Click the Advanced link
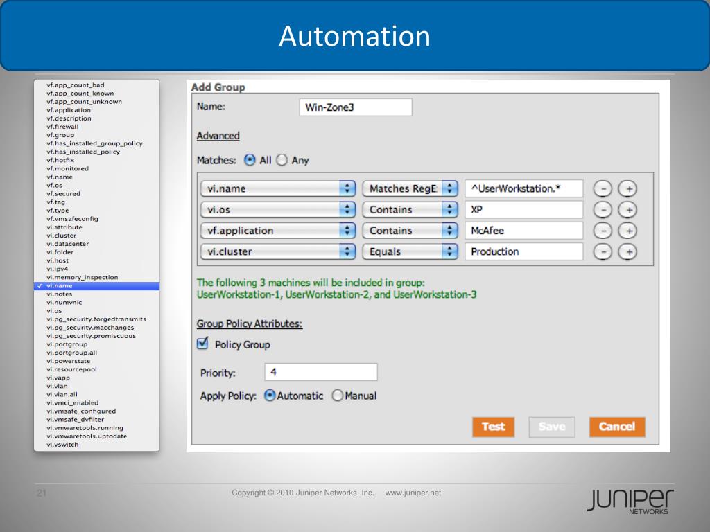 218,136
